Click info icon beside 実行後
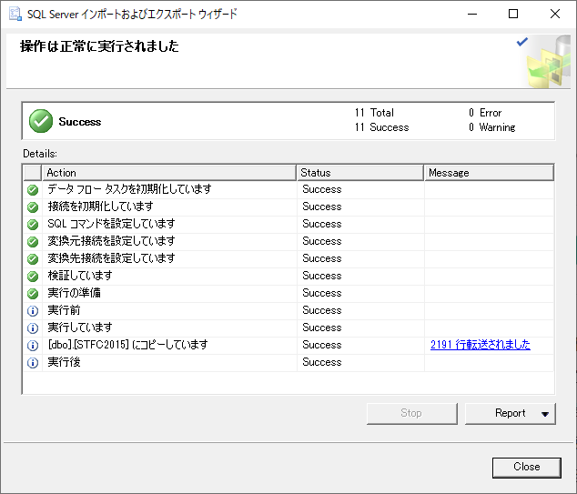Image resolution: width=577 pixels, height=494 pixels. 33,363
